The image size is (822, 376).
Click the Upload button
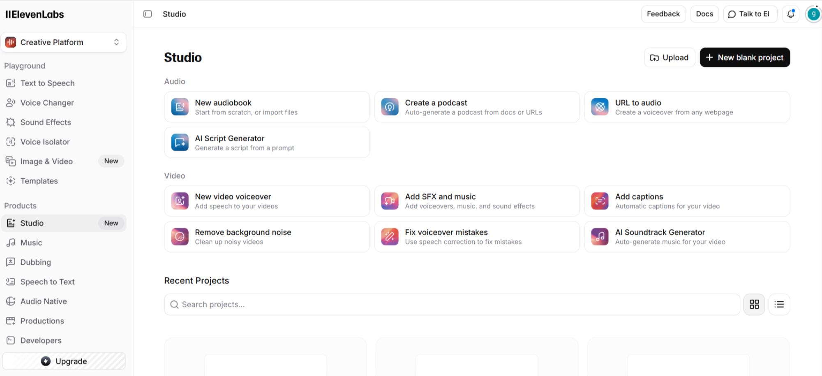tap(669, 58)
